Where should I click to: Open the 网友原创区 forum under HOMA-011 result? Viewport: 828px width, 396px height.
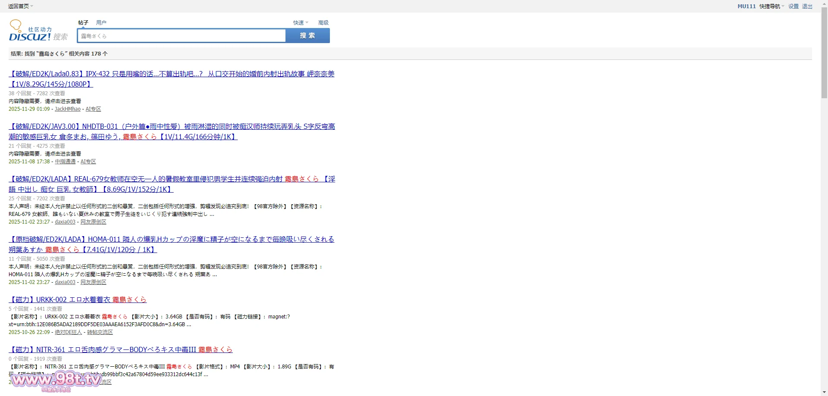pyautogui.click(x=93, y=282)
